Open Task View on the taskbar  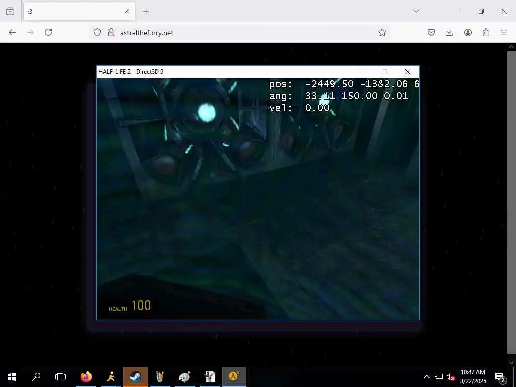tap(60, 377)
